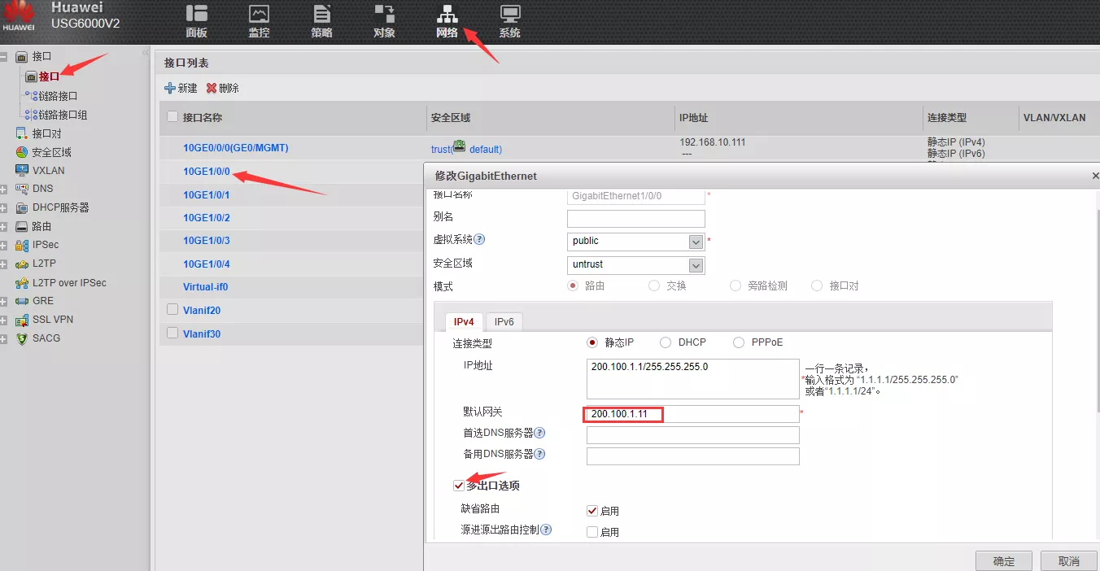This screenshot has width=1100, height=571.
Task: Expand the DNS tree node
Action: [x=4, y=189]
